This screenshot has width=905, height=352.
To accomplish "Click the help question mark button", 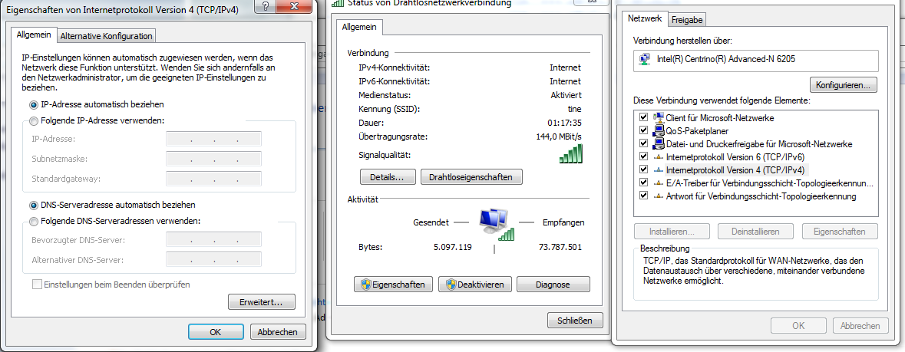I will pos(264,6).
